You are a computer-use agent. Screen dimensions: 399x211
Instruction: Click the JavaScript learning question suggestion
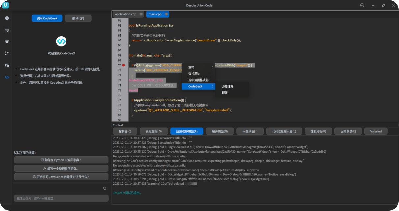(61, 177)
